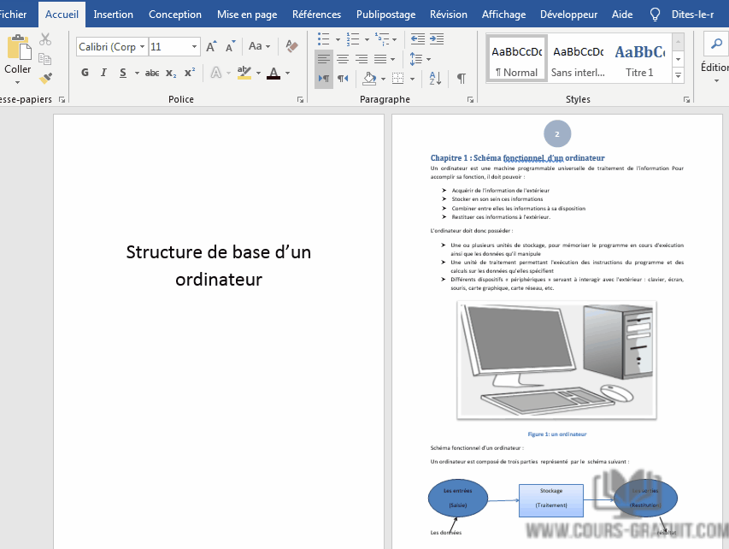The image size is (729, 549).
Task: Activate the format painter brush
Action: point(45,78)
